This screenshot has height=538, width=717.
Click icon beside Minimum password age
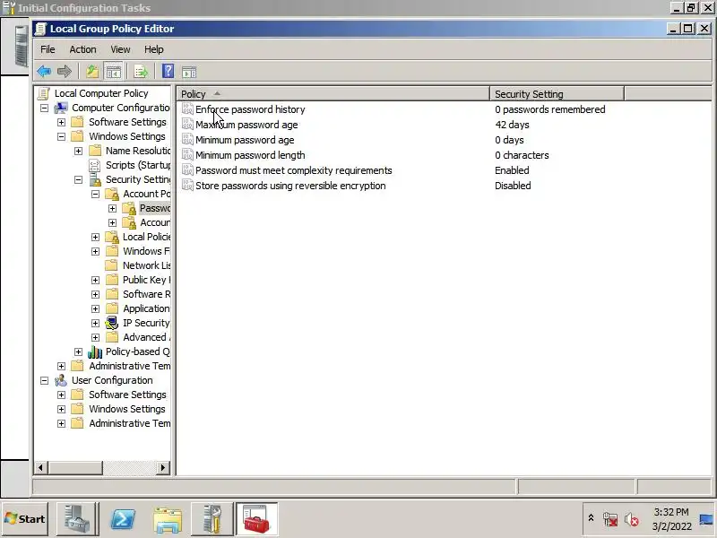click(187, 139)
